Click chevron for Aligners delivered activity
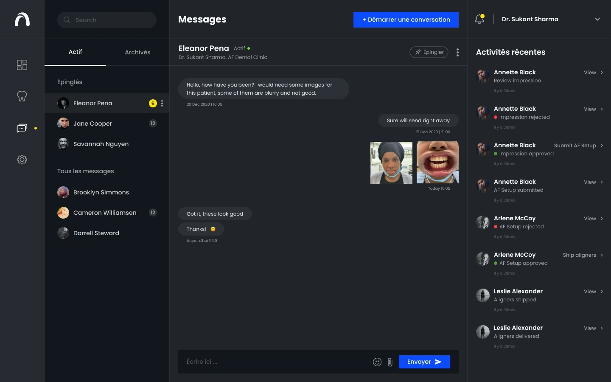This screenshot has width=611, height=382. tap(602, 328)
